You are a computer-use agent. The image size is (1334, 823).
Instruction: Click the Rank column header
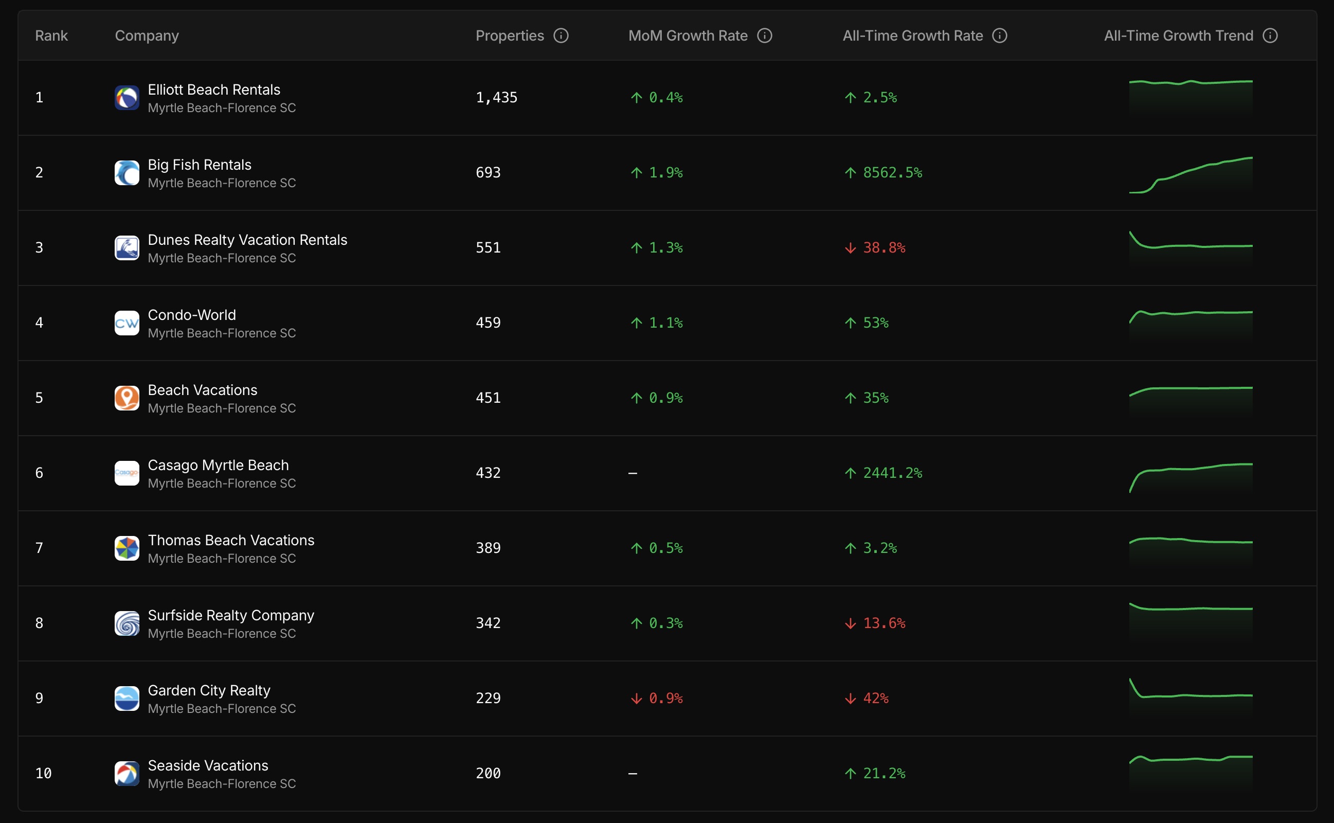pyautogui.click(x=52, y=36)
